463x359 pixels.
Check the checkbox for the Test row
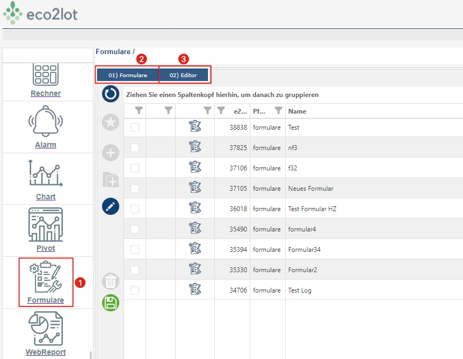(x=135, y=128)
